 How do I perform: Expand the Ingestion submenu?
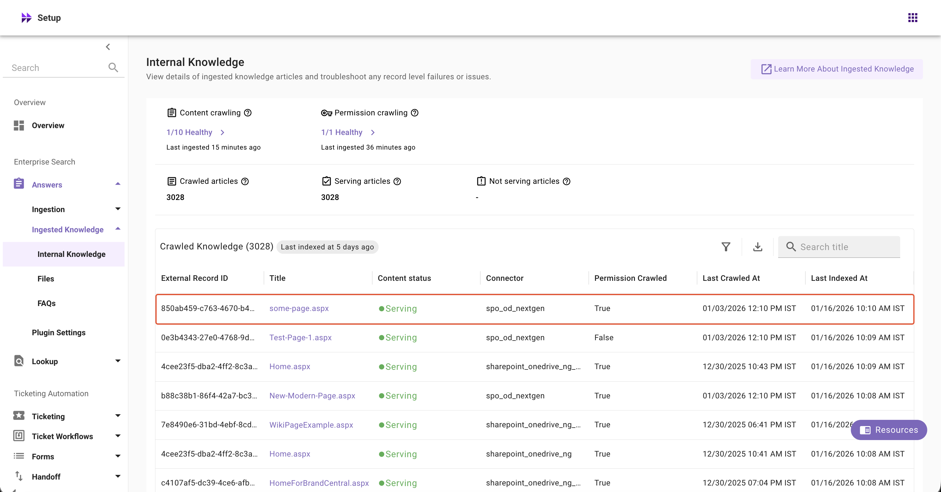click(x=118, y=209)
